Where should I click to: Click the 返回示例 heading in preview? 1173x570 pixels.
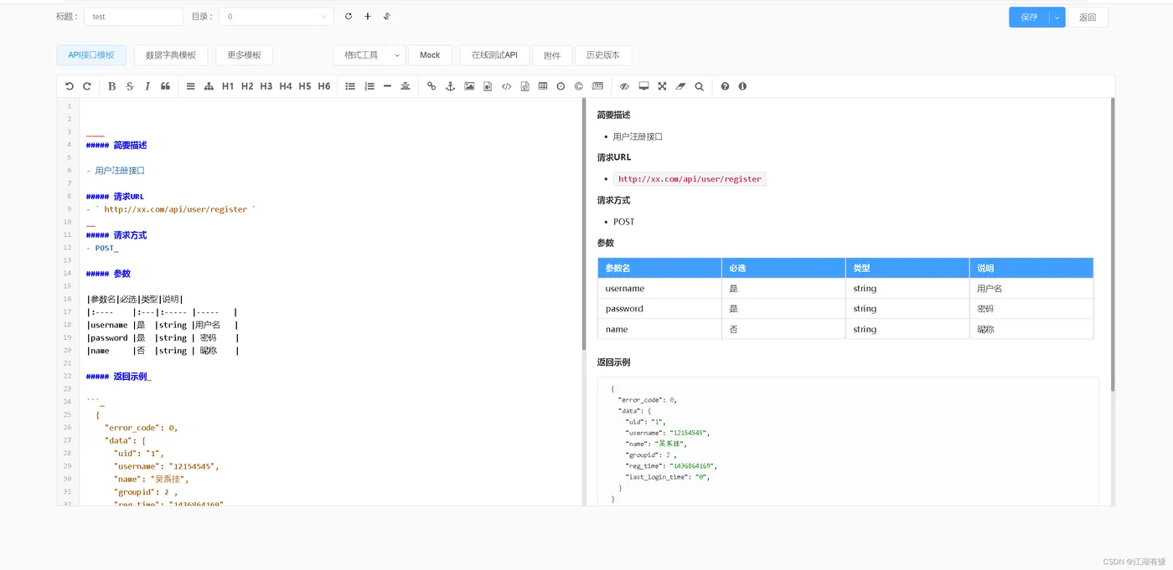tap(613, 362)
